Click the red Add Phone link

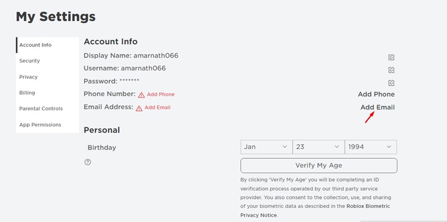[161, 95]
